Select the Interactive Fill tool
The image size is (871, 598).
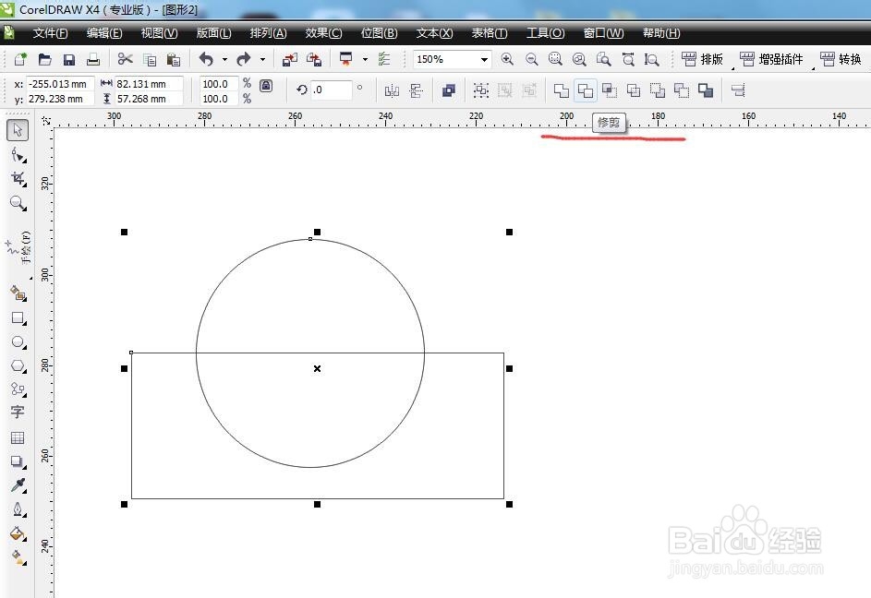click(x=18, y=557)
